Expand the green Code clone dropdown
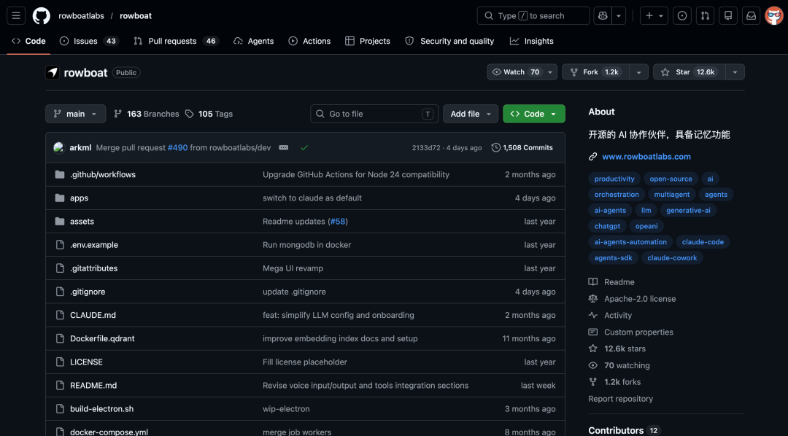The image size is (788, 436). (533, 114)
